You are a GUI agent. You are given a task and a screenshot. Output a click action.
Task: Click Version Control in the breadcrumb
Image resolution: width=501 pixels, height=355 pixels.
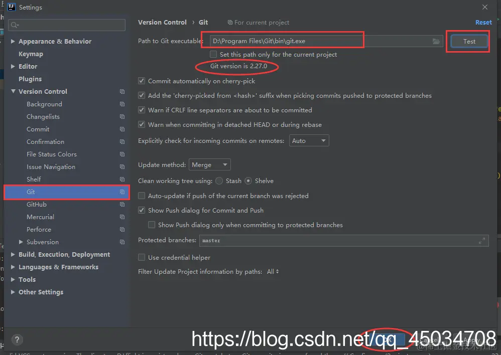(x=162, y=23)
